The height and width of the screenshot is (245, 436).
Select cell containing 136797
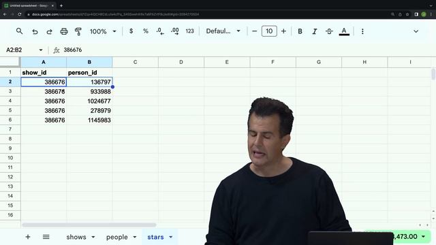(89, 82)
